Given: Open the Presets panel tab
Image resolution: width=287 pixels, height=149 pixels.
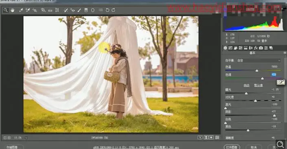Looking at the screenshot, I should tap(266, 48).
